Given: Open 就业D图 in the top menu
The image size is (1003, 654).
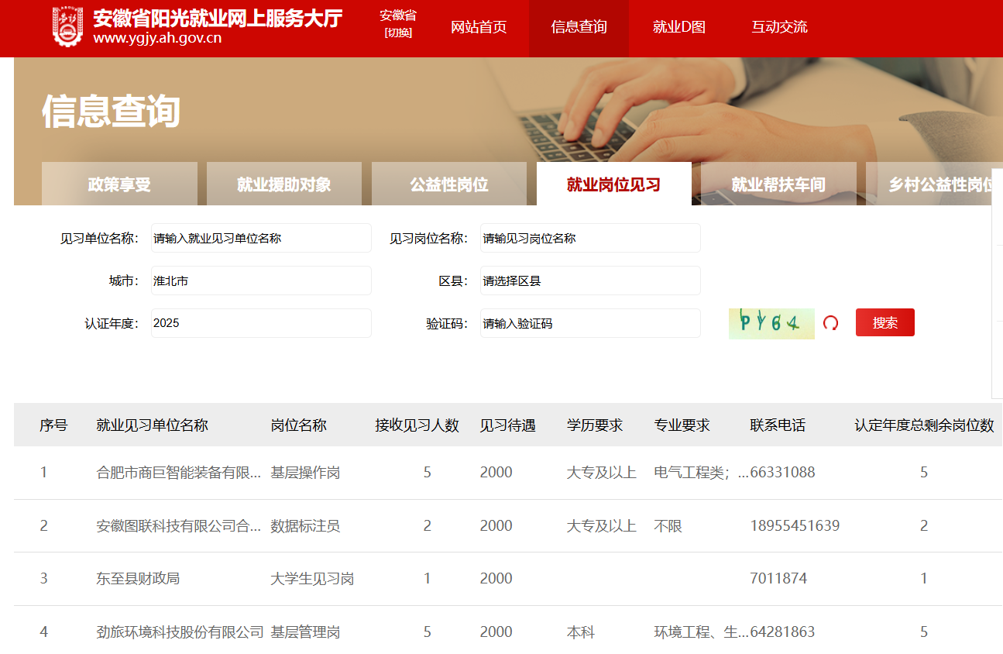Looking at the screenshot, I should pyautogui.click(x=678, y=27).
